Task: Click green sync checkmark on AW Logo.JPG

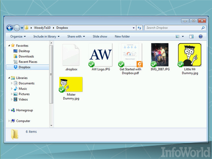Action: pyautogui.click(x=91, y=64)
